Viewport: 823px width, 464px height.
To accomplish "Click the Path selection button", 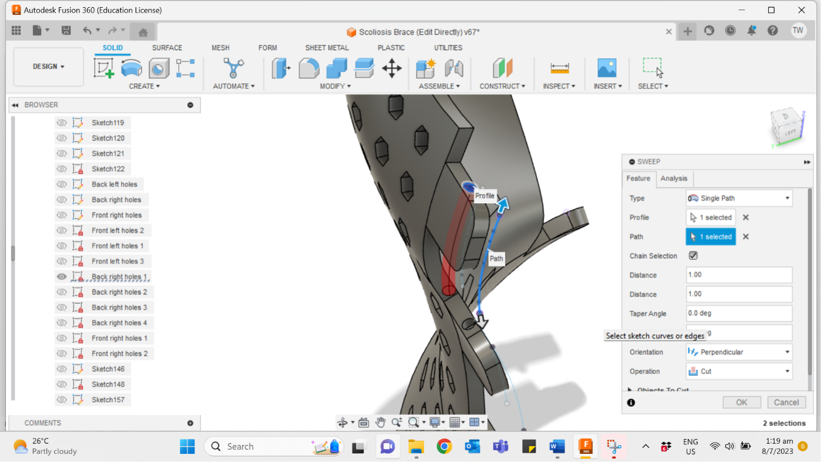I will coord(710,236).
